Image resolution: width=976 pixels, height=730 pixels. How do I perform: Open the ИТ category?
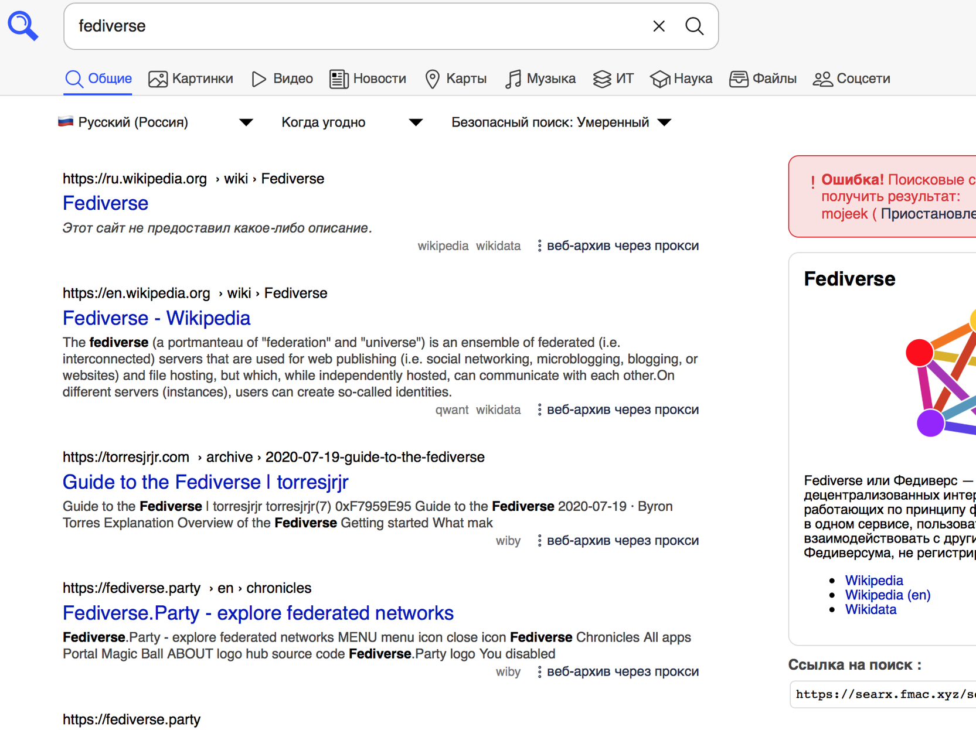pyautogui.click(x=613, y=79)
